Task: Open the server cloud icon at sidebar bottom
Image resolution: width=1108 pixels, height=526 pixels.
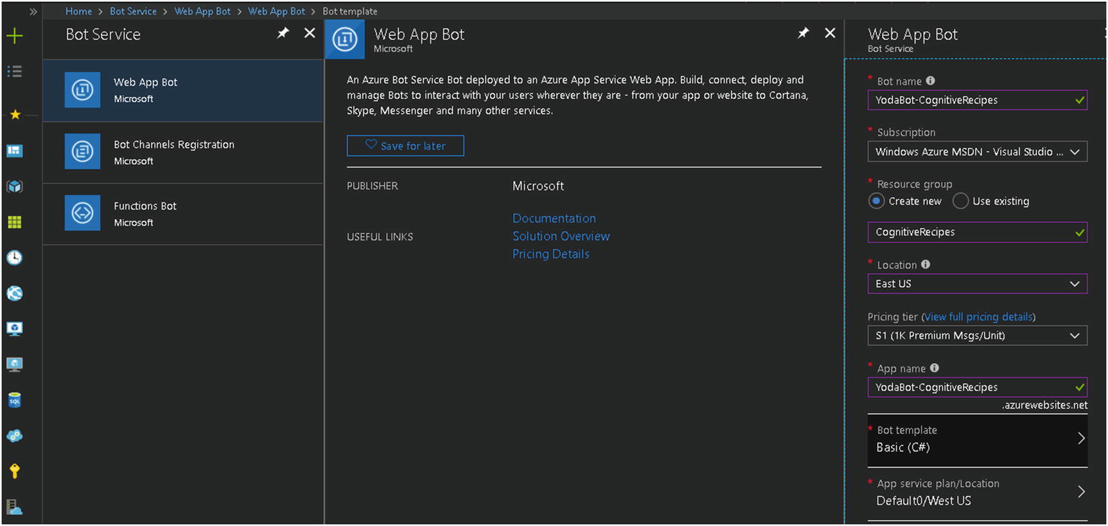Action: [x=14, y=507]
